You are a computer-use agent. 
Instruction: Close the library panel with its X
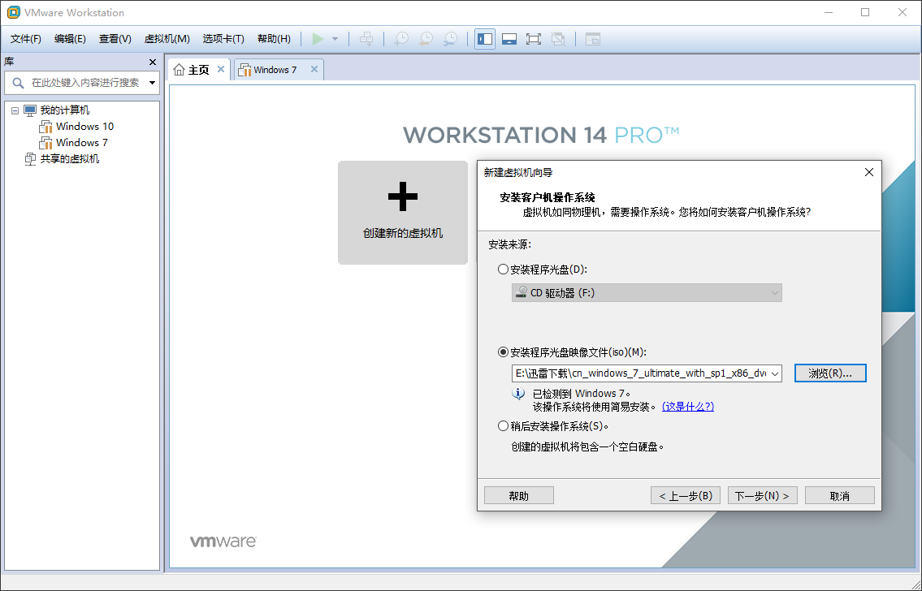[153, 62]
